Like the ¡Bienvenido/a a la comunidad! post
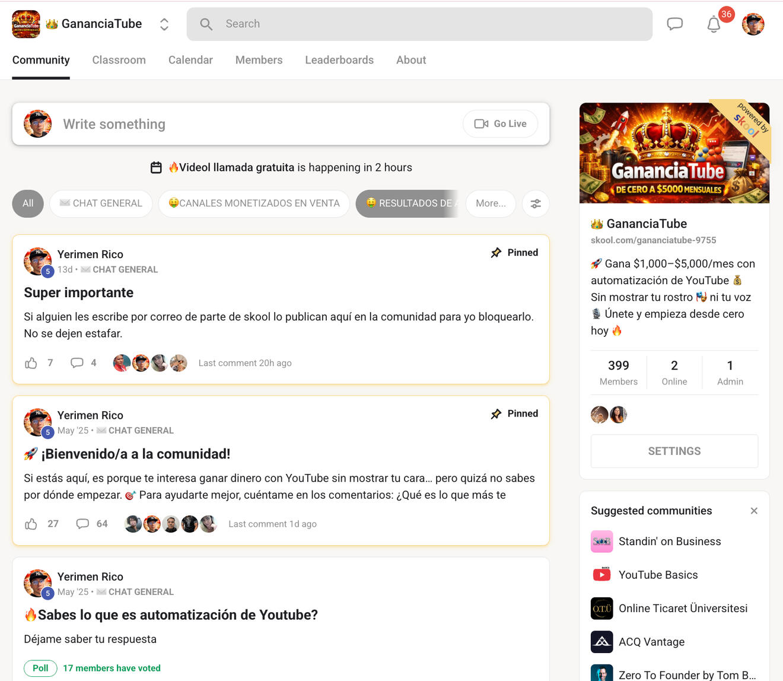 coord(31,524)
